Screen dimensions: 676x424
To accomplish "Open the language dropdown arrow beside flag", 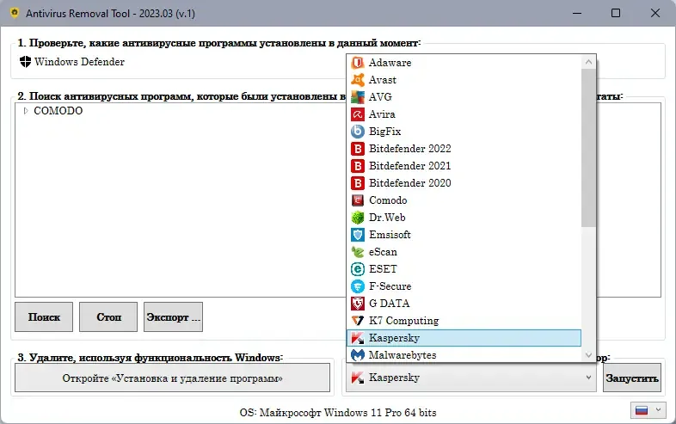I will tap(658, 409).
